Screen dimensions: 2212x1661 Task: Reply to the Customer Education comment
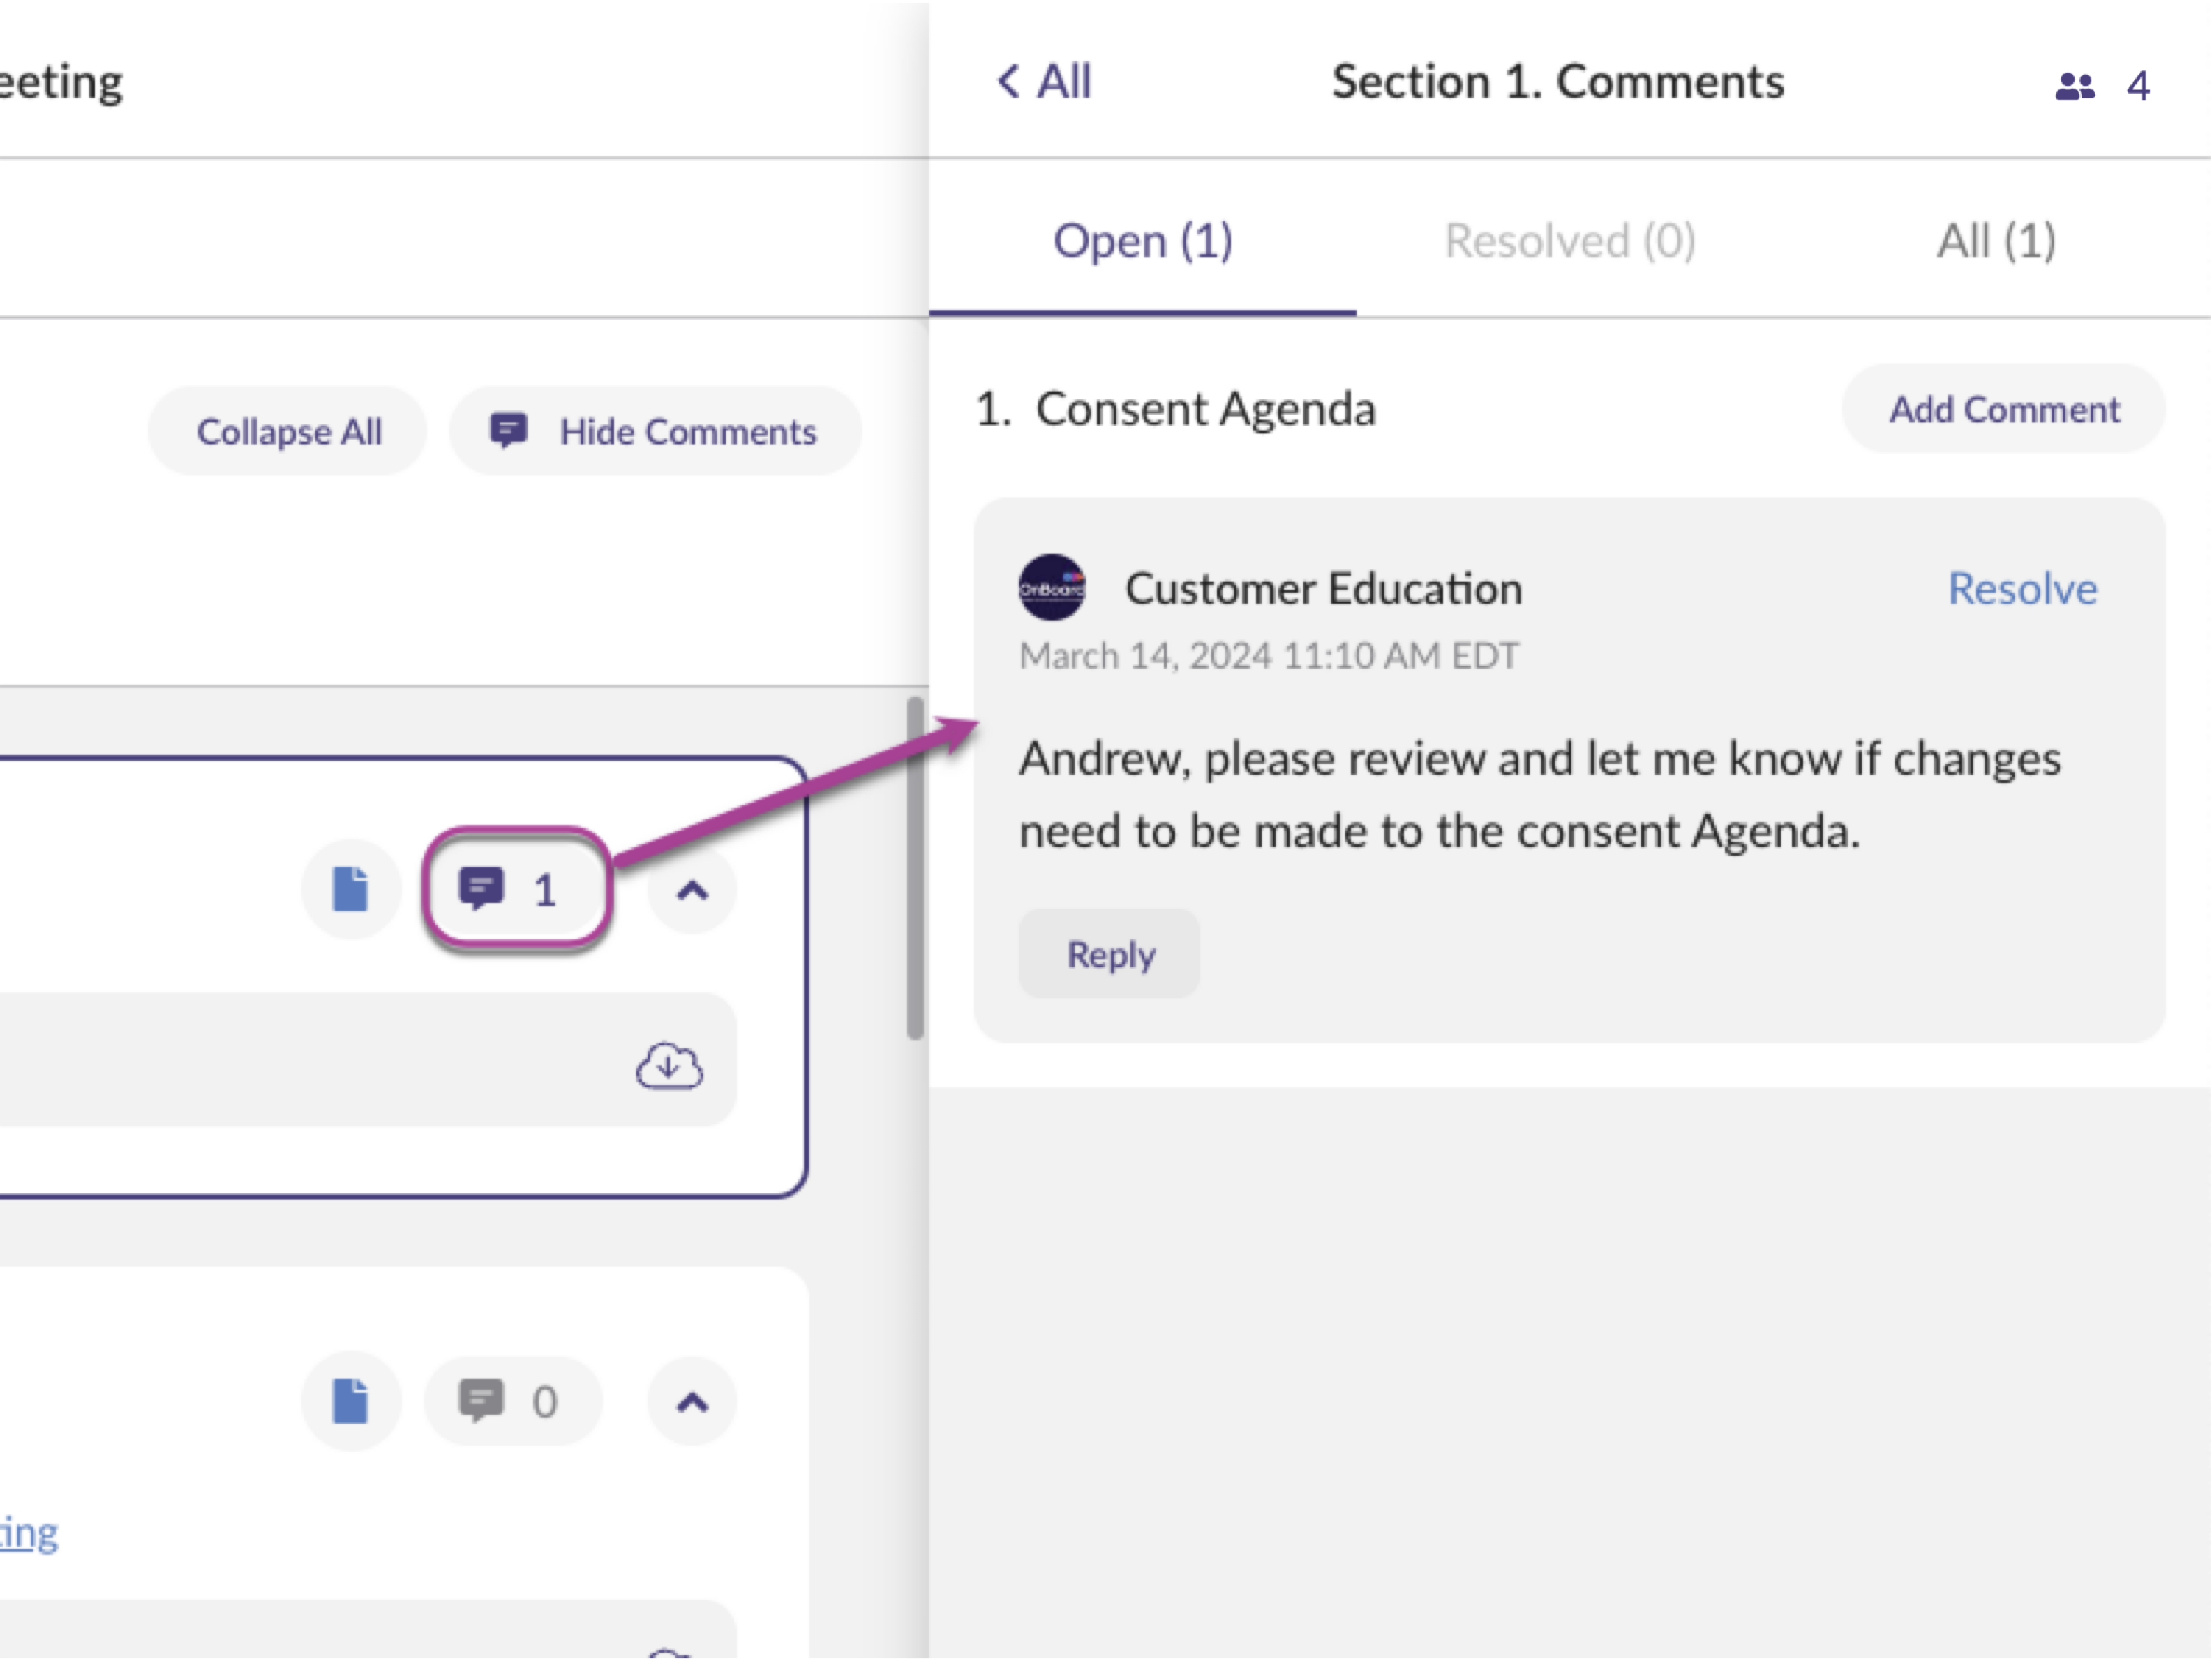tap(1110, 955)
